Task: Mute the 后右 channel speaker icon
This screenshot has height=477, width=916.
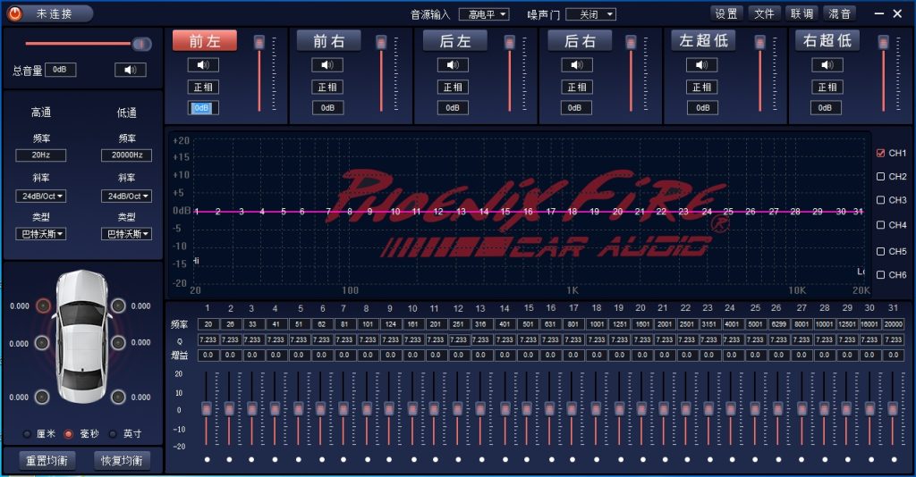Action: (577, 64)
